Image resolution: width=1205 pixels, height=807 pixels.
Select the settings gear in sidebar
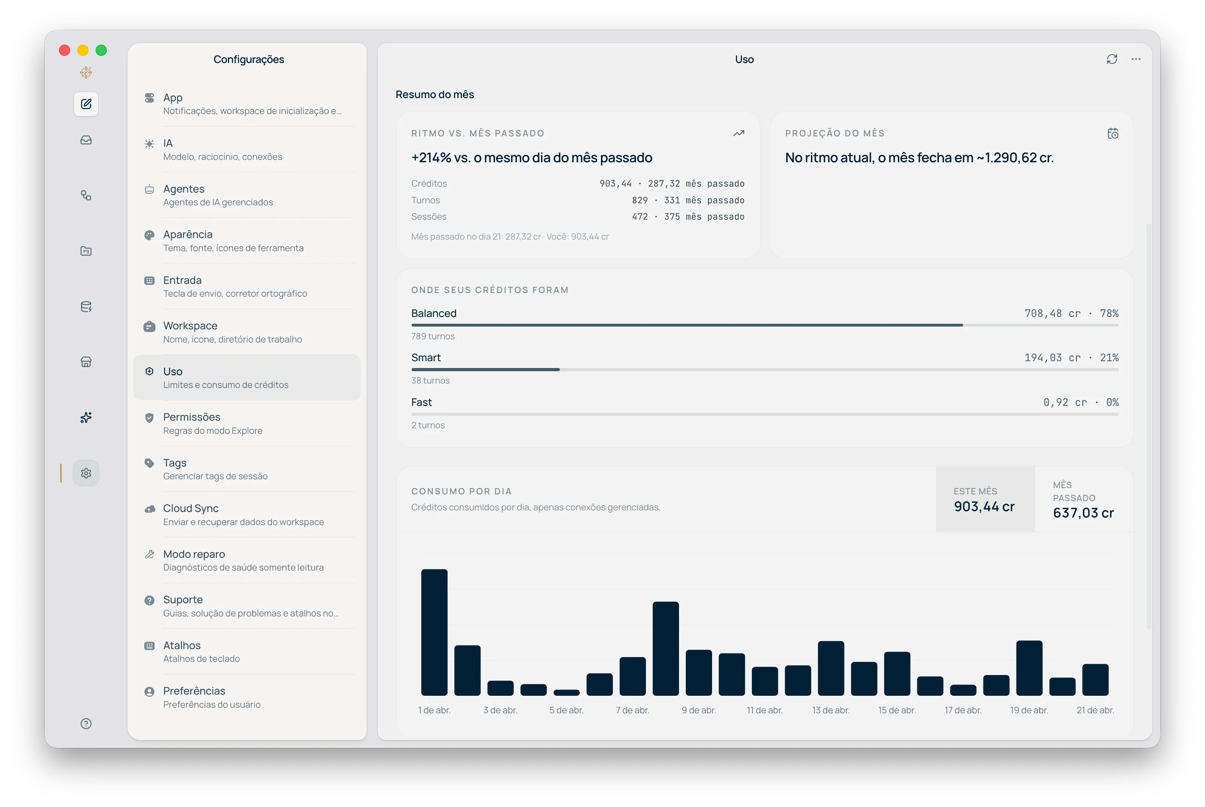pos(86,473)
